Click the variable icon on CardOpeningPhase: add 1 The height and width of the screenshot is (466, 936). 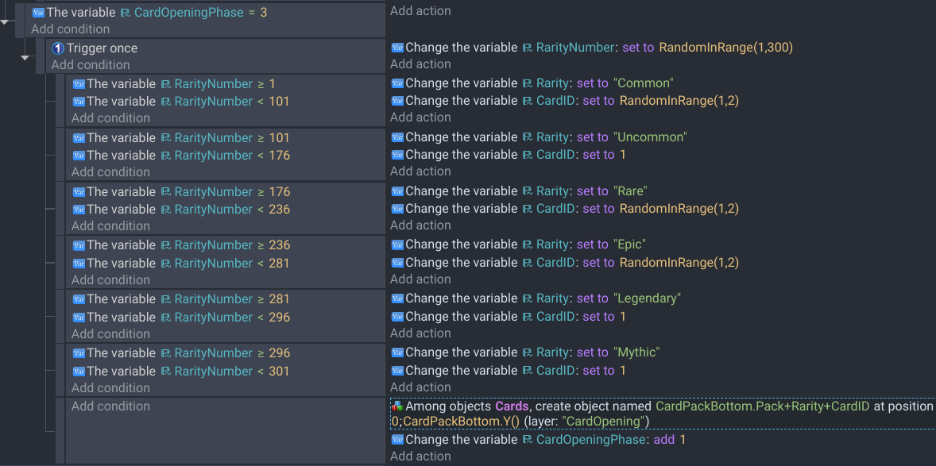397,440
